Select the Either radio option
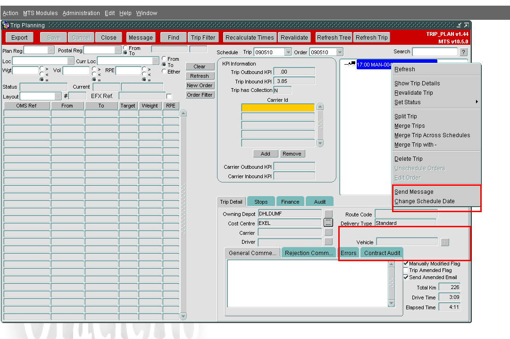Viewport: 510px width, 339px height. 164,71
